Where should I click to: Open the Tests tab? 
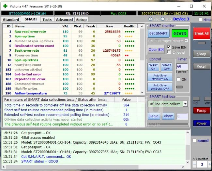pyautogui.click(x=47, y=20)
